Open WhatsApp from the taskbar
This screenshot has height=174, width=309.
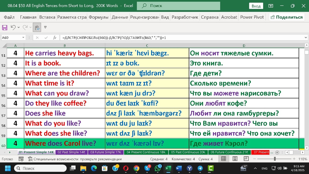coord(158,168)
